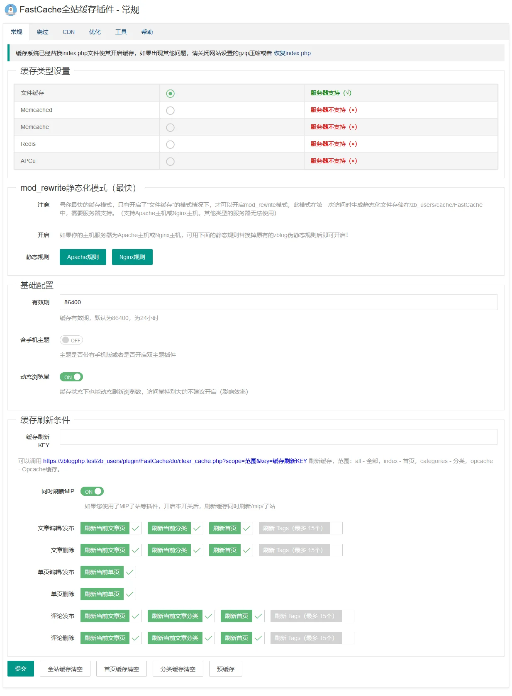This screenshot has height=696, width=512.
Task: Click the 缓存刷新条件 section heading
Action: click(x=45, y=420)
